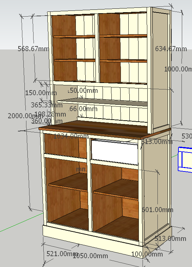Pick the 150.00mm dimension label
Screen dimensions: 192x267
pos(41,93)
